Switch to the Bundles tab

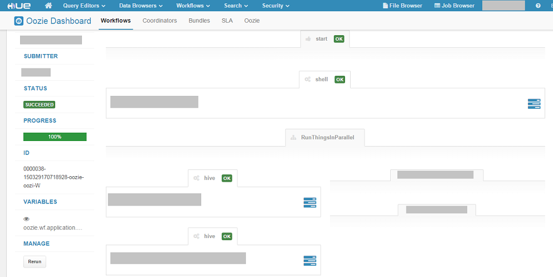coord(199,21)
